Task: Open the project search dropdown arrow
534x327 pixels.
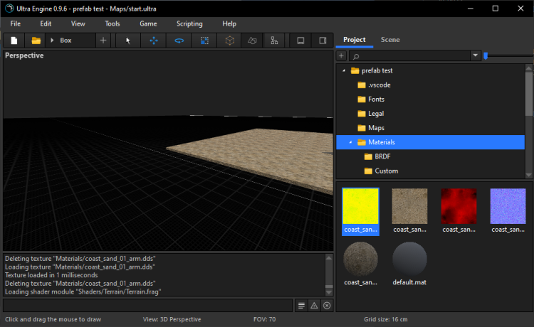Action: (475, 55)
